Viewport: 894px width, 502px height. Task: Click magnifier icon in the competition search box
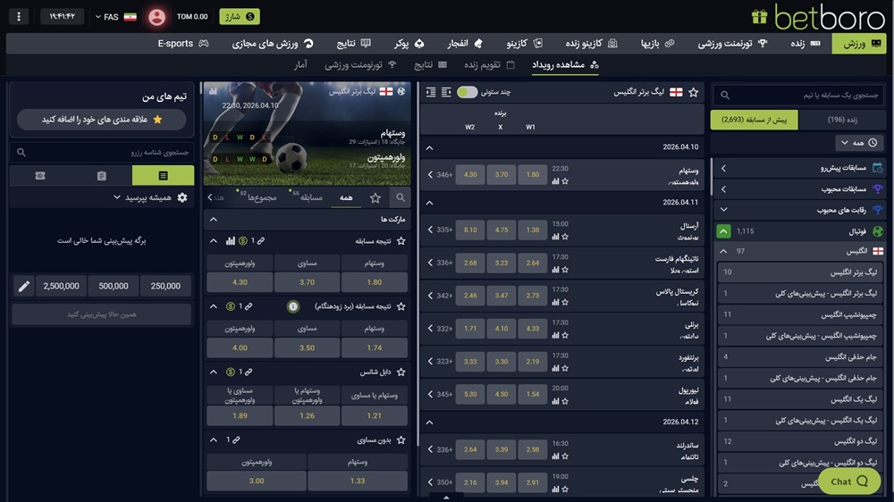point(725,96)
